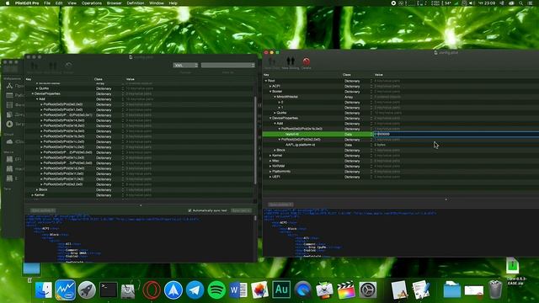Open System Preferences in dock
This screenshot has height=303, width=539.
click(367, 290)
